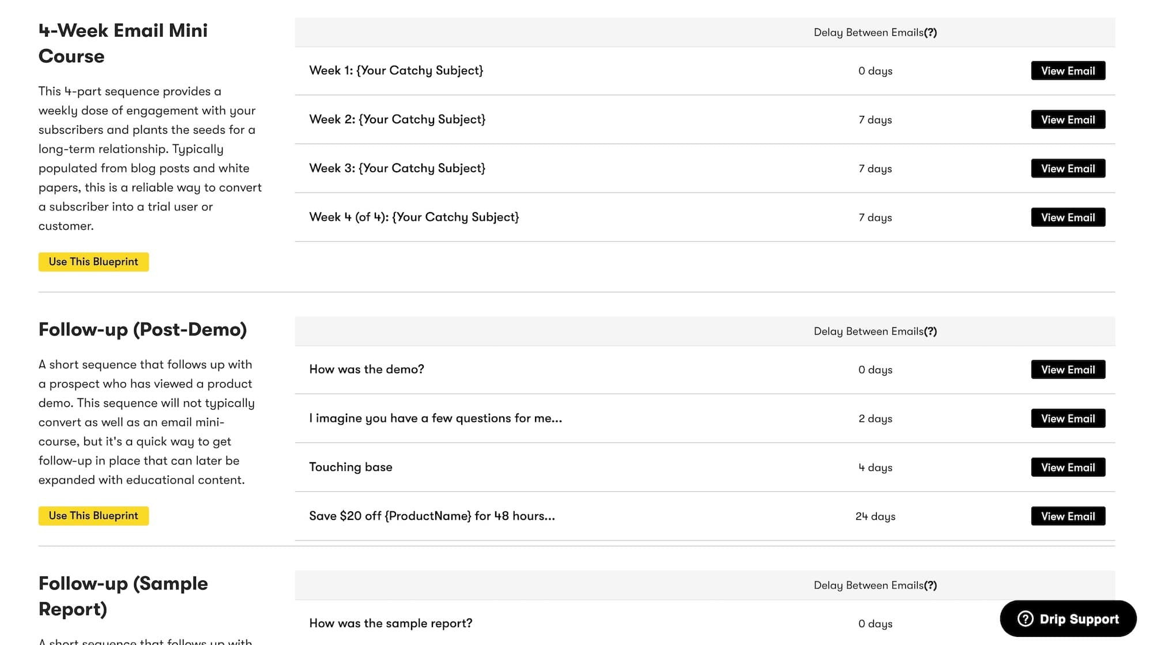View Email for the $20 off offer
1153x645 pixels.
pos(1067,516)
